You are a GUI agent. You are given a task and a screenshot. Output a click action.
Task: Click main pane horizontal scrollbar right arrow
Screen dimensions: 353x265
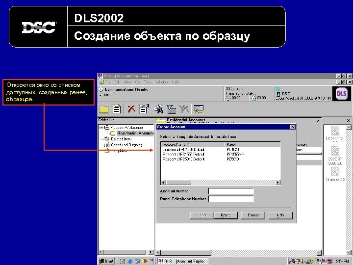coord(319,253)
